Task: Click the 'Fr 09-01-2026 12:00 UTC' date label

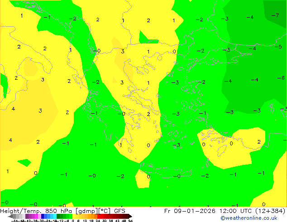Action: 209,211
